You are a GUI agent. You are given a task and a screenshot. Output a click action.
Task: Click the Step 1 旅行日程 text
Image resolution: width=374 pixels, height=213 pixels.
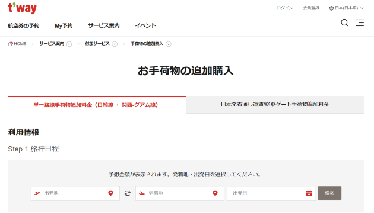pyautogui.click(x=33, y=149)
